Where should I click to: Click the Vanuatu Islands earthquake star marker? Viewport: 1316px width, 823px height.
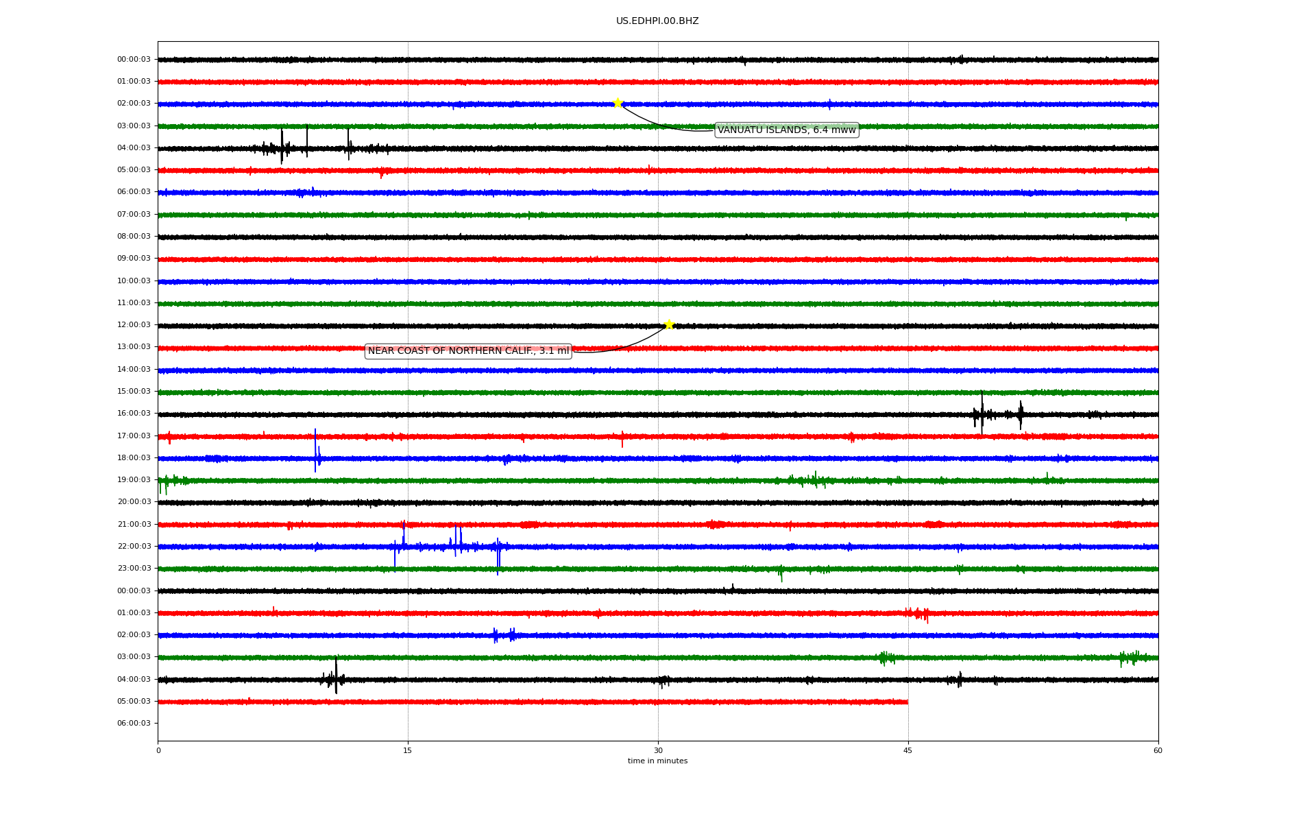click(618, 103)
